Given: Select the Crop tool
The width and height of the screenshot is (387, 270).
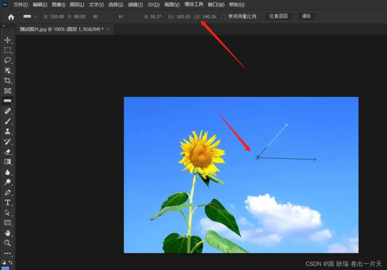Looking at the screenshot, I should click(8, 81).
